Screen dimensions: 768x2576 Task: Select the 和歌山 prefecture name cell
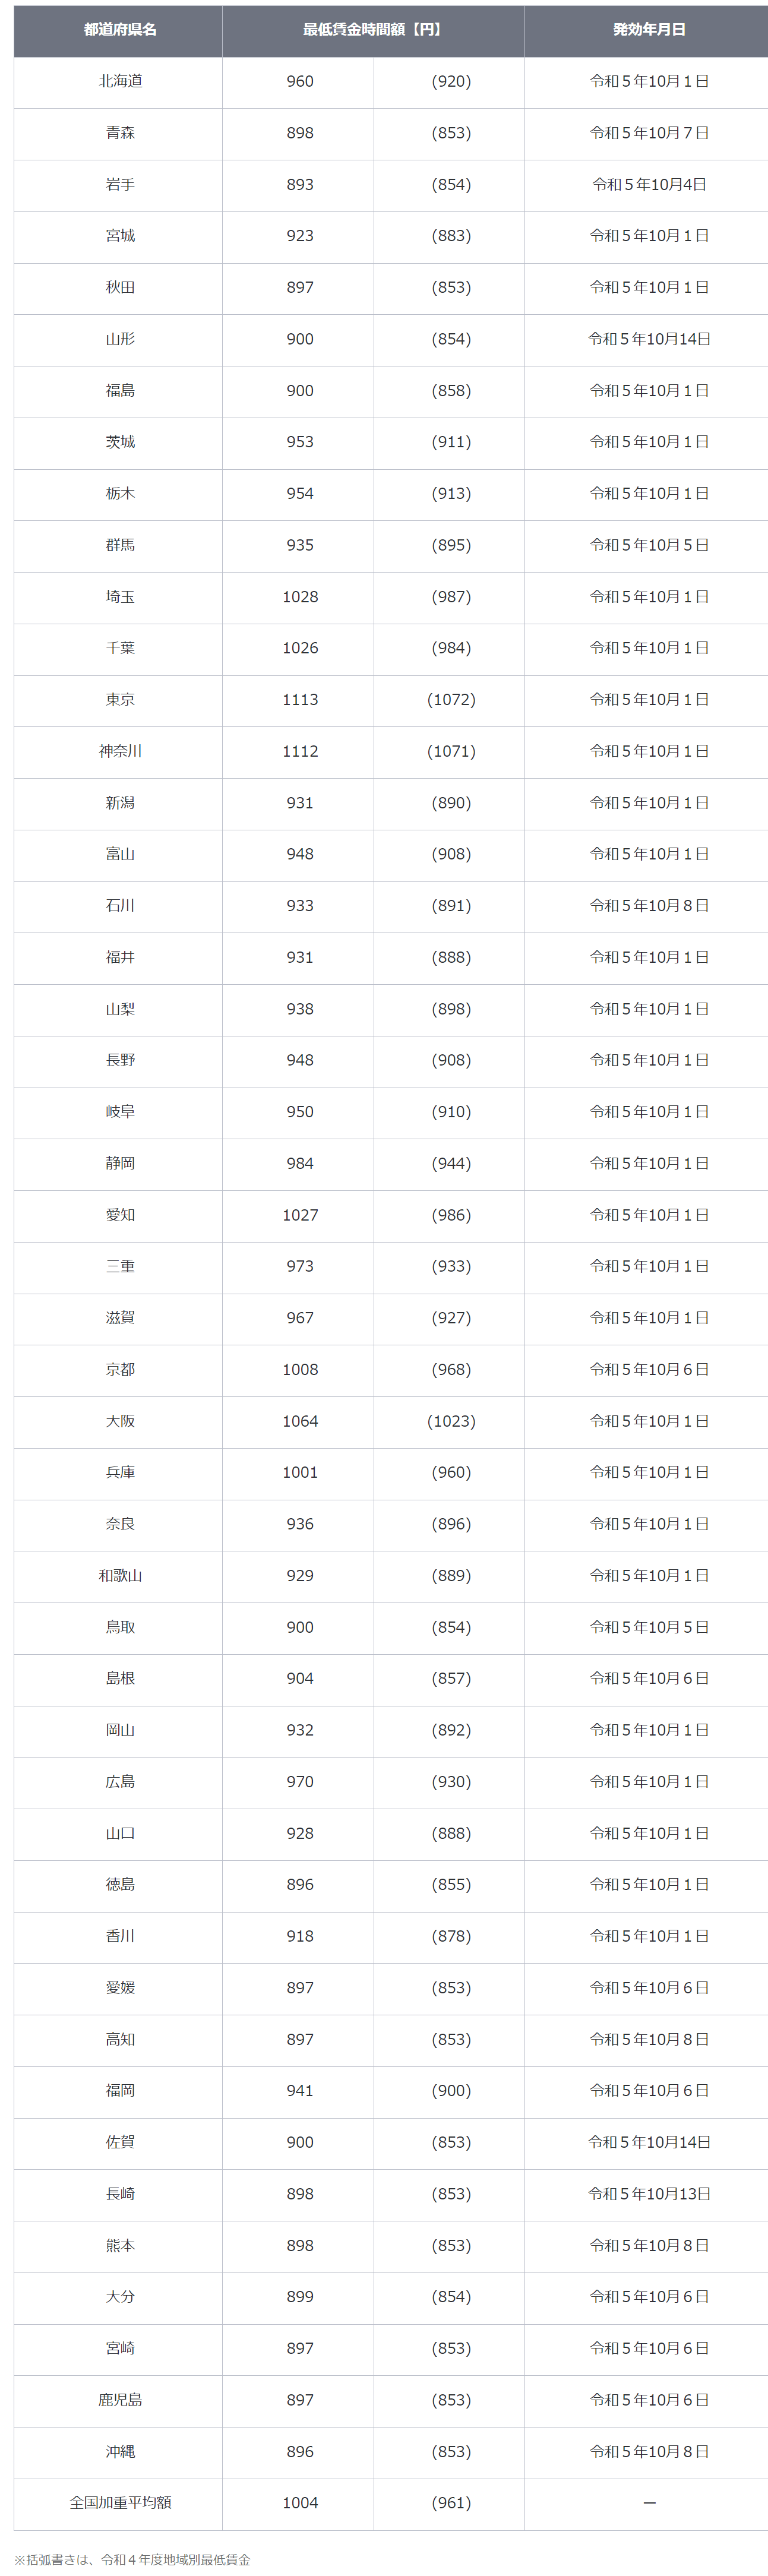[x=119, y=1576]
